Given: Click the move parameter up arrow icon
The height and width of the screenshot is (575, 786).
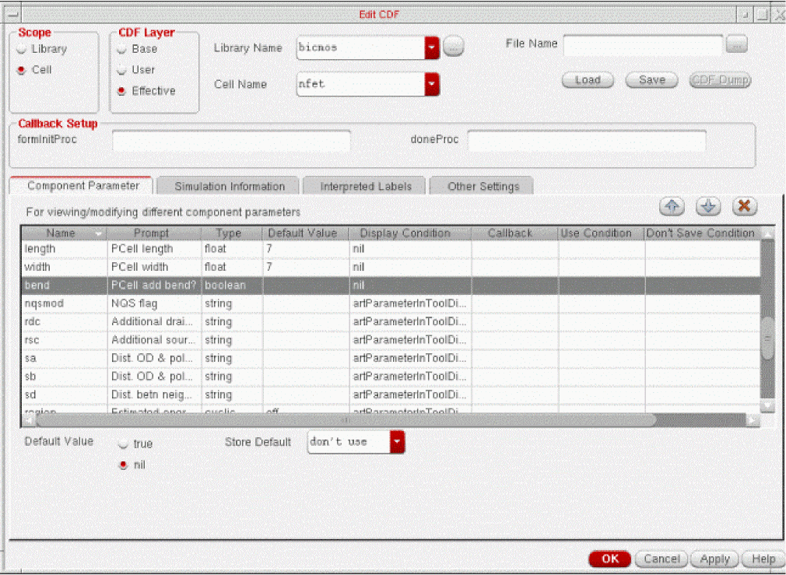Looking at the screenshot, I should coord(672,206).
